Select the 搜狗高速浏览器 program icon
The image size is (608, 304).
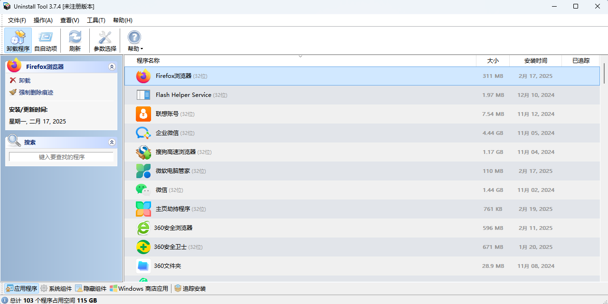[x=143, y=152]
